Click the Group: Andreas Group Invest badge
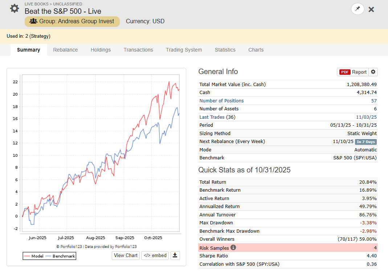 point(72,21)
